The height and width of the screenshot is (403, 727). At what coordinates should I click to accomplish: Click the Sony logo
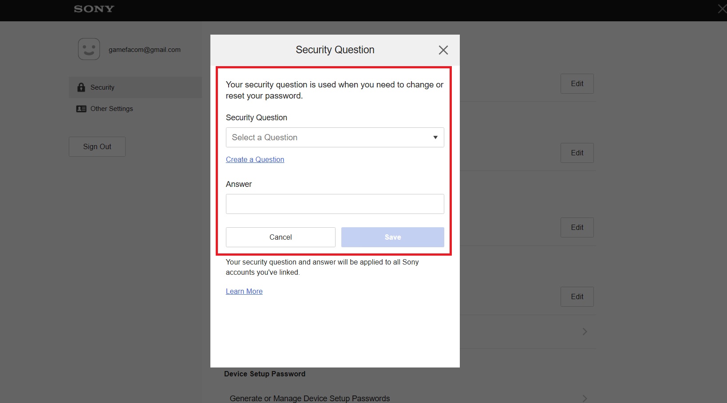[94, 9]
